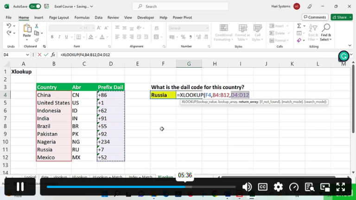Click the Share button
Viewport: 356px width, 200px height.
pos(340,17)
